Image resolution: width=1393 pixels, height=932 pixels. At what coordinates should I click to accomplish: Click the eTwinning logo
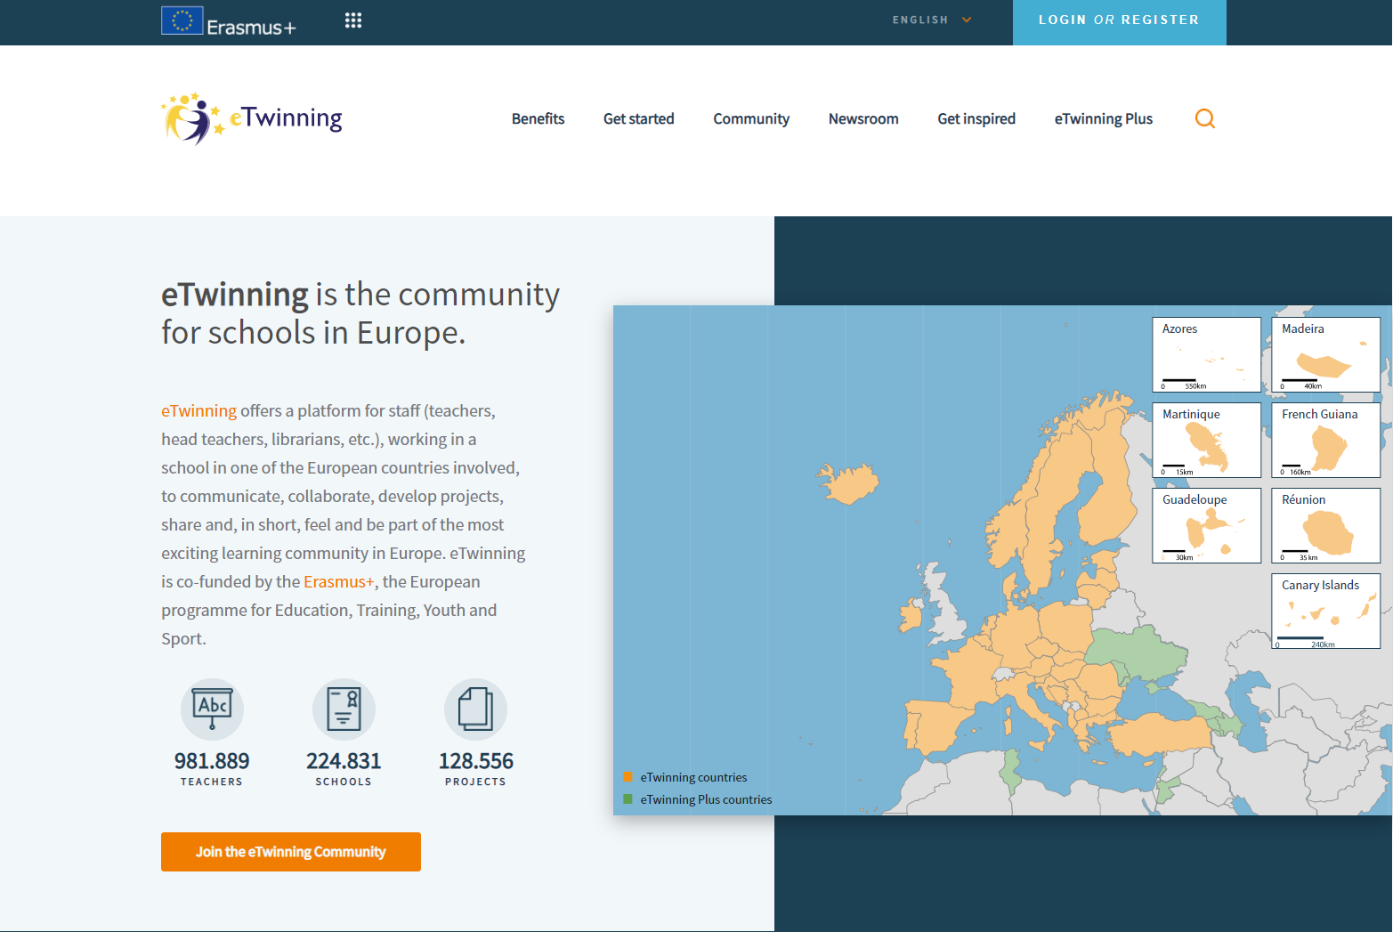coord(252,118)
